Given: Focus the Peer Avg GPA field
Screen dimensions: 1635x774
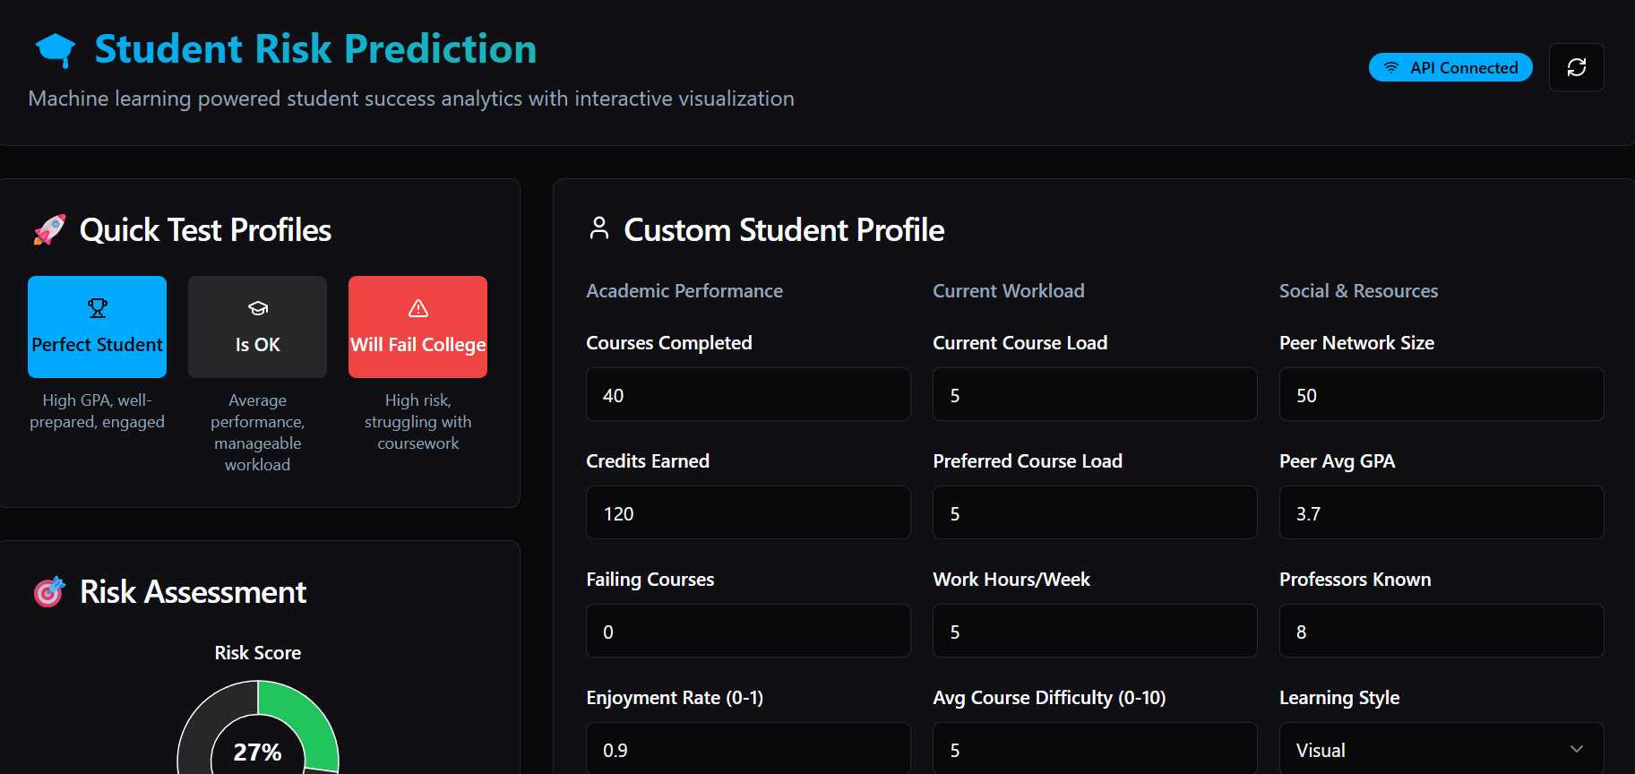Looking at the screenshot, I should pos(1441,513).
